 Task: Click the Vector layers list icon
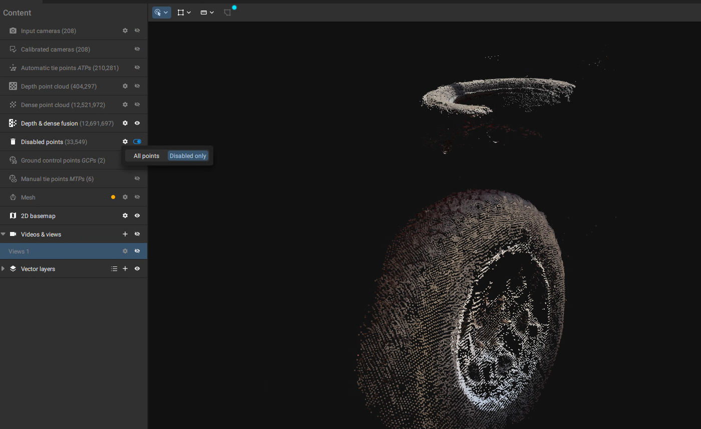pos(114,268)
